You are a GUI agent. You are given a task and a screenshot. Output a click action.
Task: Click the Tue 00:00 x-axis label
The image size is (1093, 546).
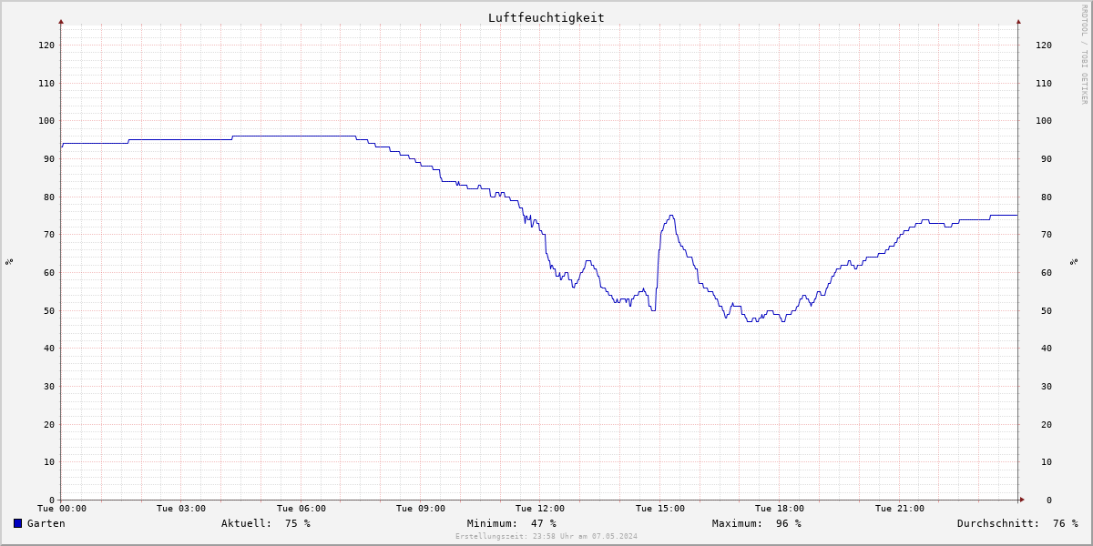click(x=62, y=509)
